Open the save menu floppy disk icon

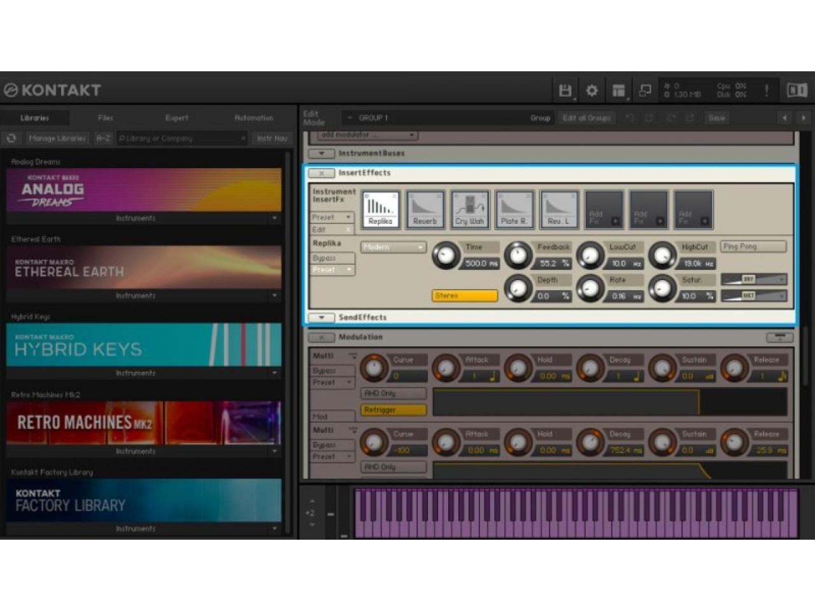tap(565, 90)
